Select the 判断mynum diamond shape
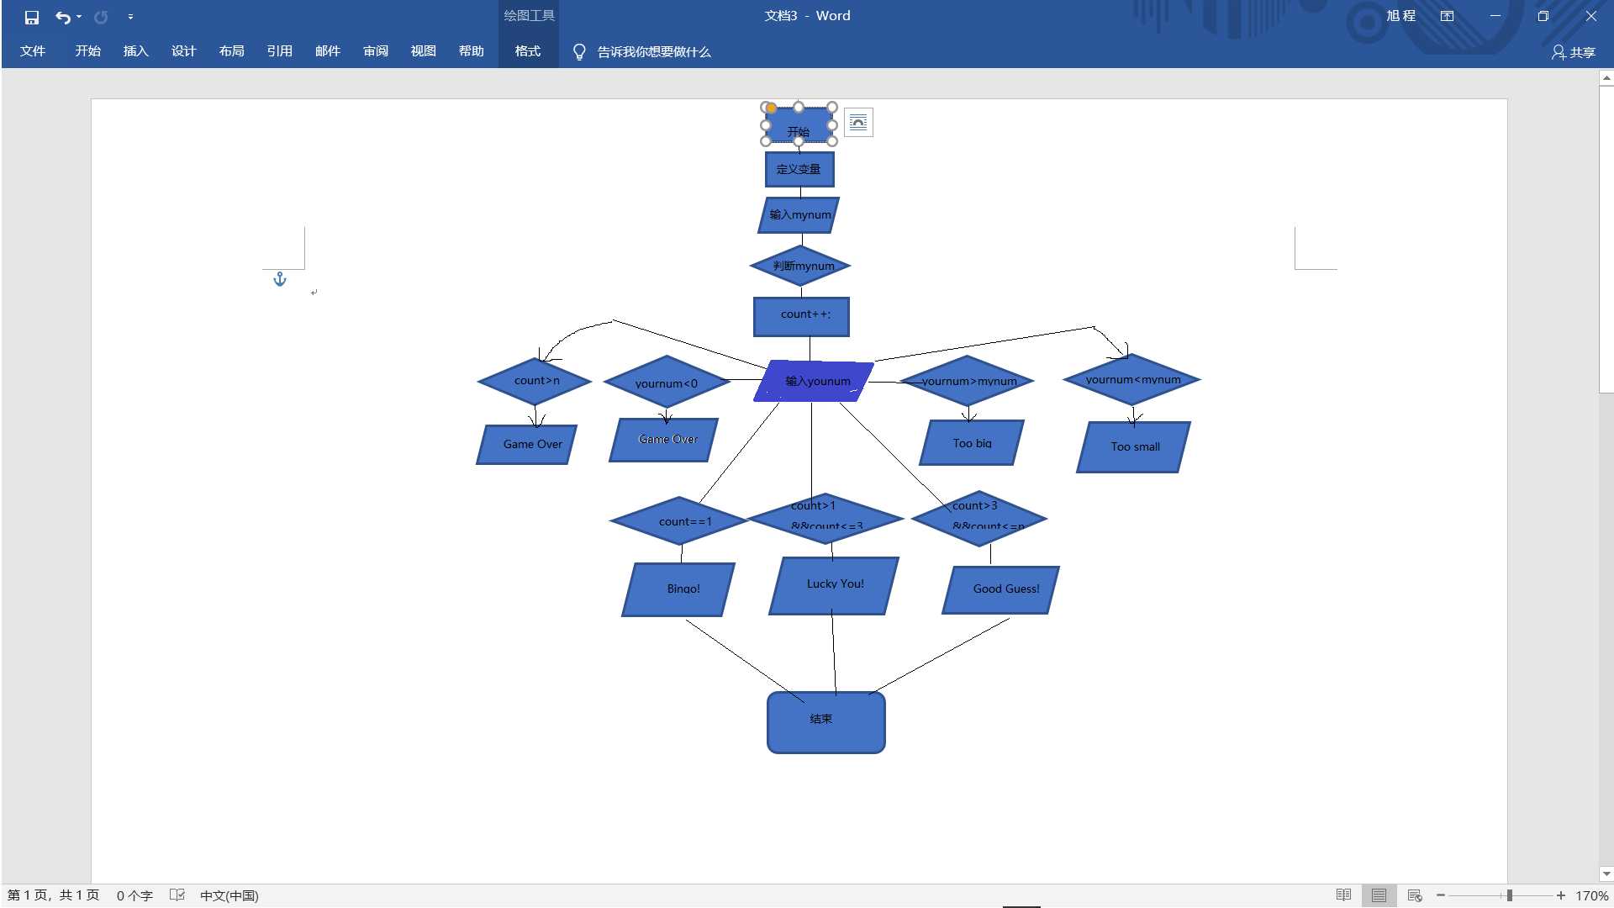1614x908 pixels. coord(800,266)
